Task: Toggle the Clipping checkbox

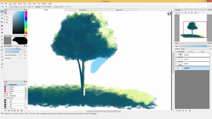Action: [x=188, y=52]
